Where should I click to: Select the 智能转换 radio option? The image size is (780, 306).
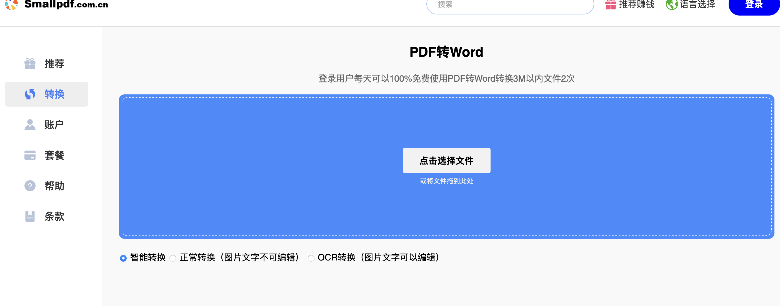(x=123, y=258)
